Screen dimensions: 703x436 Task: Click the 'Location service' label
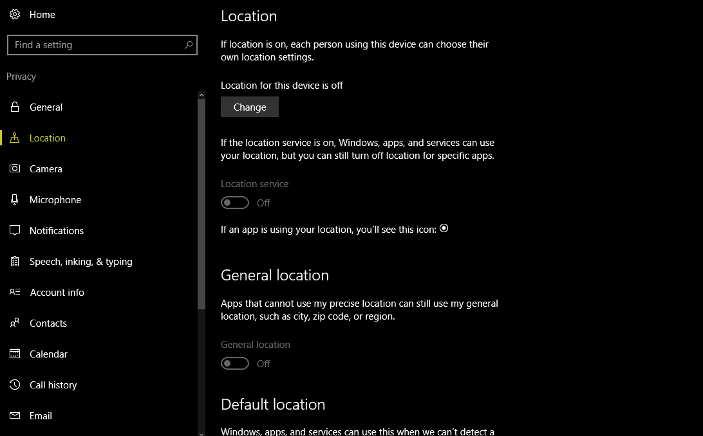(x=255, y=184)
